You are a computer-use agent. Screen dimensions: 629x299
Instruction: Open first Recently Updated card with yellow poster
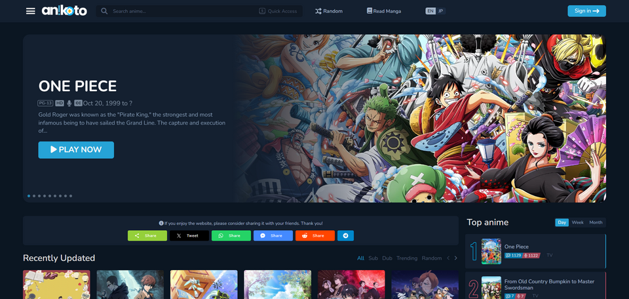tap(56, 285)
